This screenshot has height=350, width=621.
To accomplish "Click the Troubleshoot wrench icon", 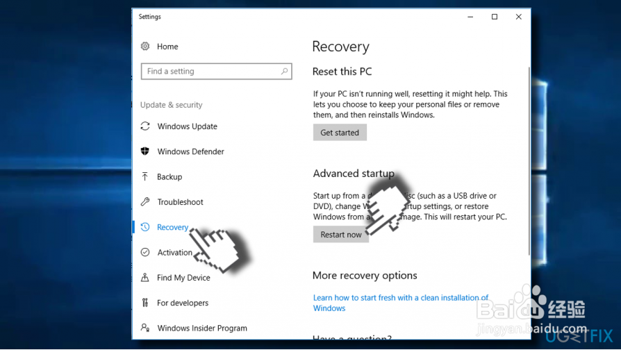I will tap(145, 202).
